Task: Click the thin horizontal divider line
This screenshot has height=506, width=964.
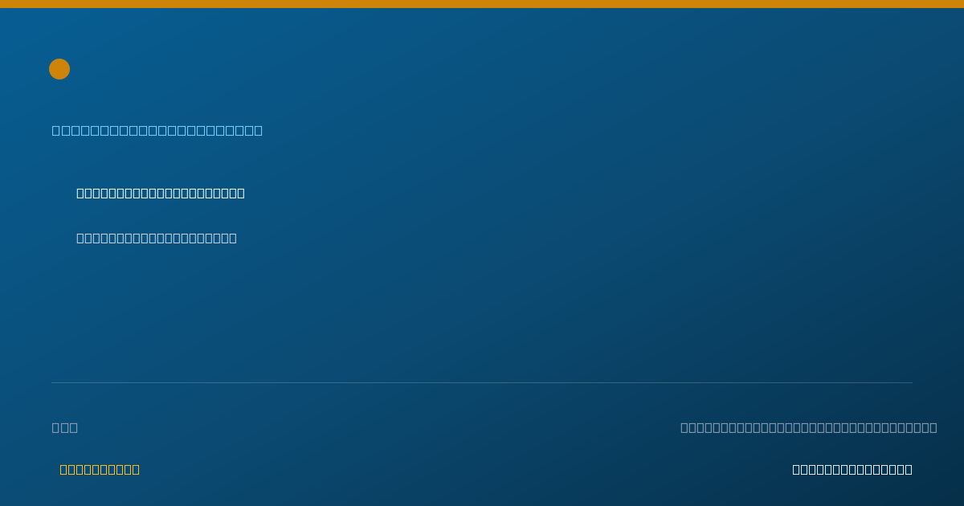Action: point(482,382)
